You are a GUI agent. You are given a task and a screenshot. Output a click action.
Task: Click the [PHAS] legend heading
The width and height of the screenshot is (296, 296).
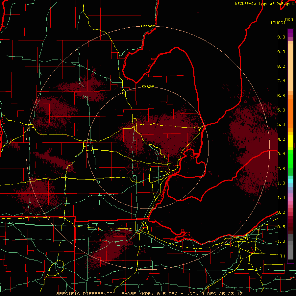click(278, 23)
